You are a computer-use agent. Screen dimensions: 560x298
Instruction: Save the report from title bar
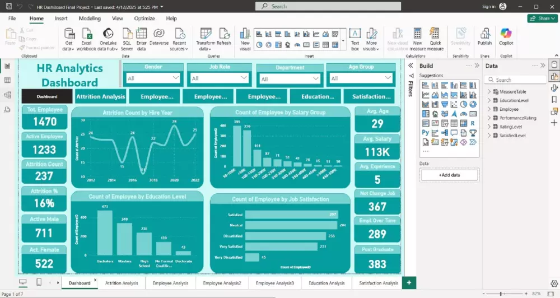(x=9, y=6)
